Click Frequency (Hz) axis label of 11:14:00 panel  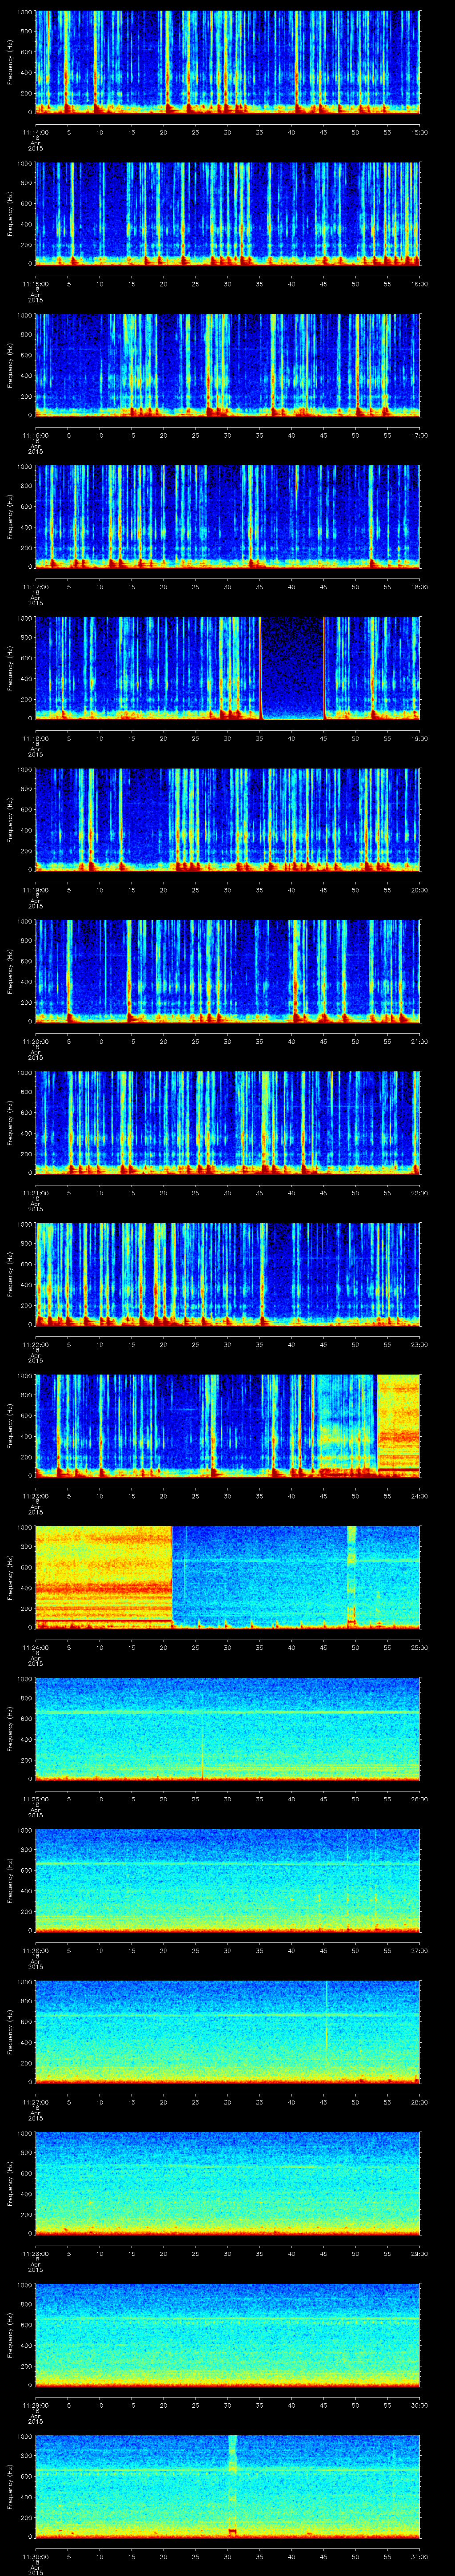point(11,62)
